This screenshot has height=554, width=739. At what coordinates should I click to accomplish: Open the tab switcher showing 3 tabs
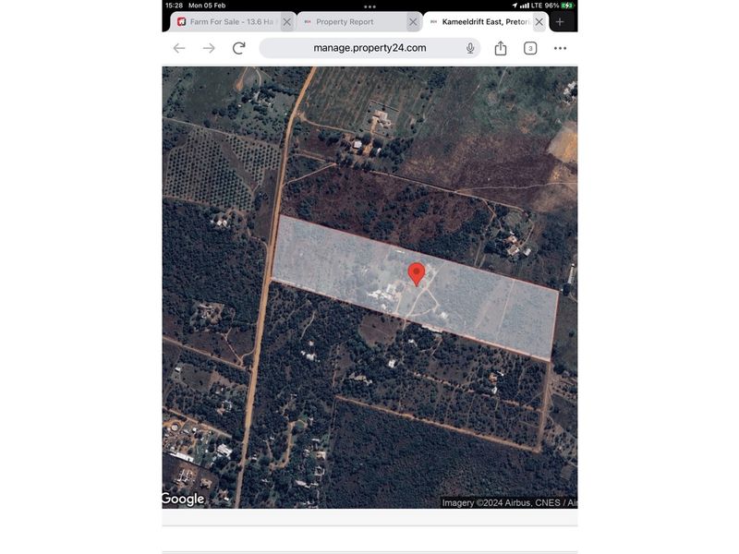pyautogui.click(x=530, y=48)
